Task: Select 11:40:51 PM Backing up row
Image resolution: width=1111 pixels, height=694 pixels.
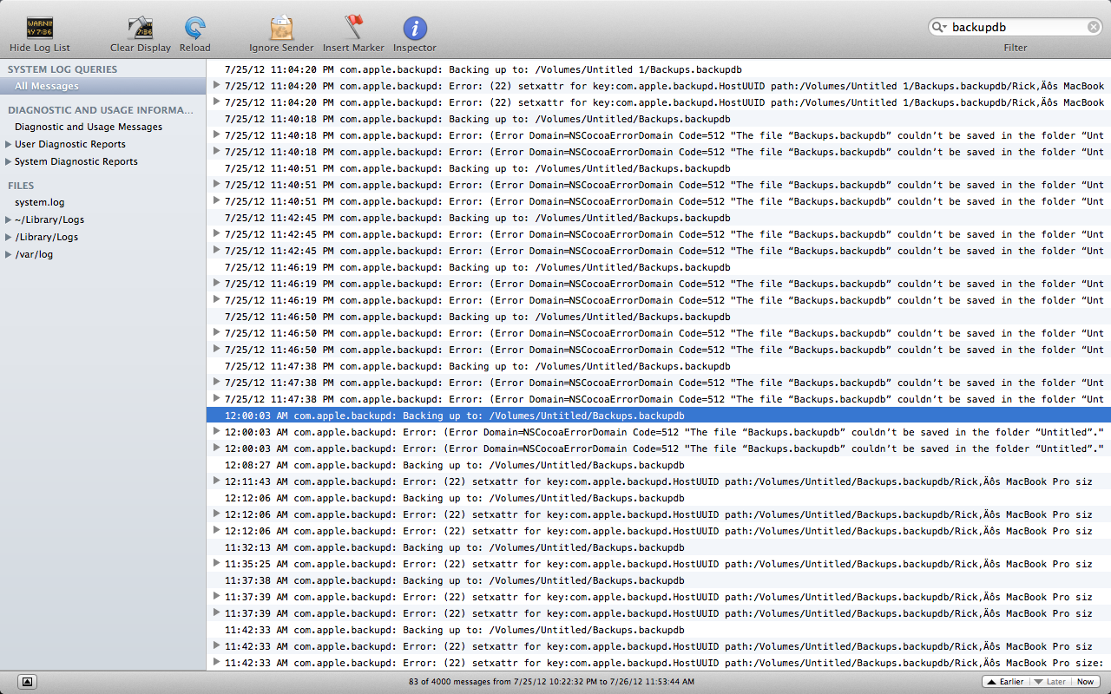Action: coord(659,168)
